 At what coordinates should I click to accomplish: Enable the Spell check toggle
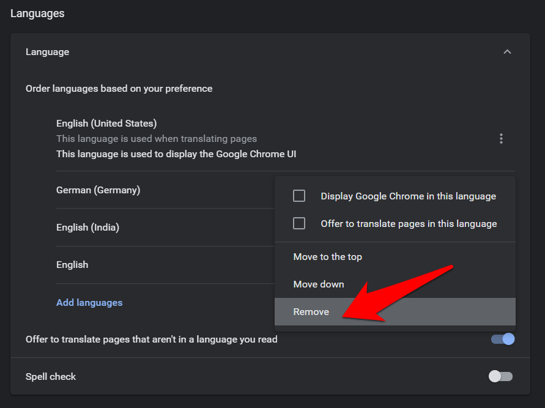(500, 376)
